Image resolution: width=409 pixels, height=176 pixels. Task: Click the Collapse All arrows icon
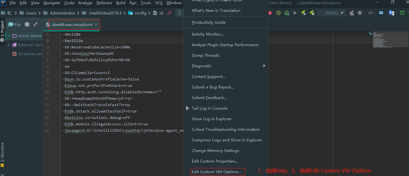tap(35, 24)
